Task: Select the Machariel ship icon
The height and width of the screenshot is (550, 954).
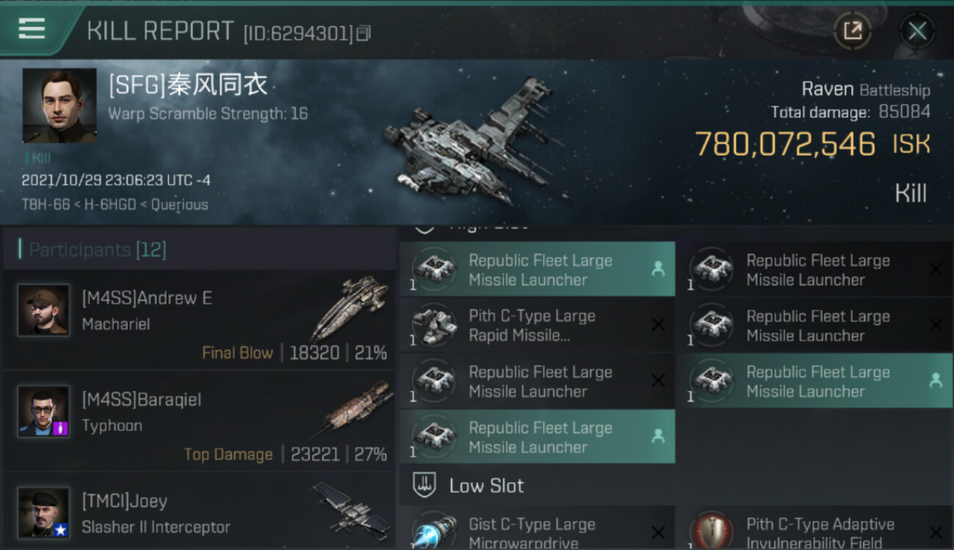Action: click(x=350, y=307)
